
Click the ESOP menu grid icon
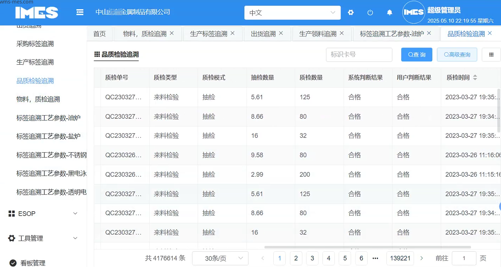(x=12, y=214)
